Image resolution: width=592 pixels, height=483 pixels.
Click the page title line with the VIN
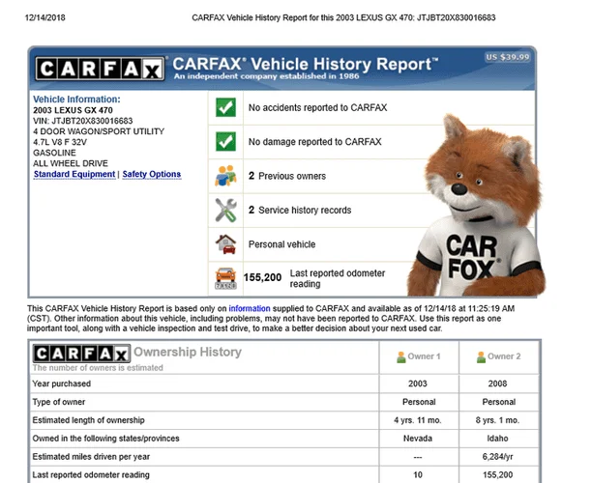(x=343, y=17)
